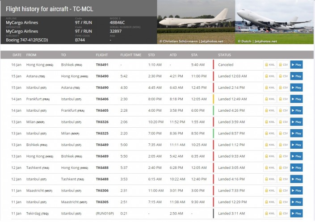Open flight TK6491 link
The image size is (315, 222).
[x=102, y=65]
